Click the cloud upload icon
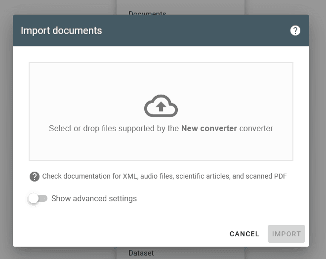This screenshot has width=326, height=259. 161,106
